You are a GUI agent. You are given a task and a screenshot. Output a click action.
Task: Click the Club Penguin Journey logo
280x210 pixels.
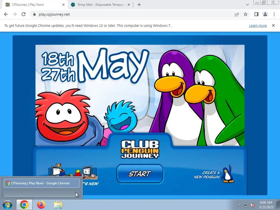tap(140, 150)
